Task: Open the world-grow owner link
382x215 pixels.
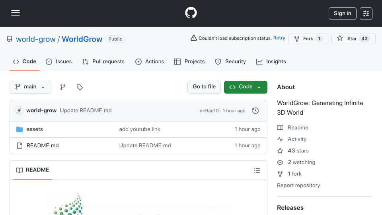Action: pos(36,39)
